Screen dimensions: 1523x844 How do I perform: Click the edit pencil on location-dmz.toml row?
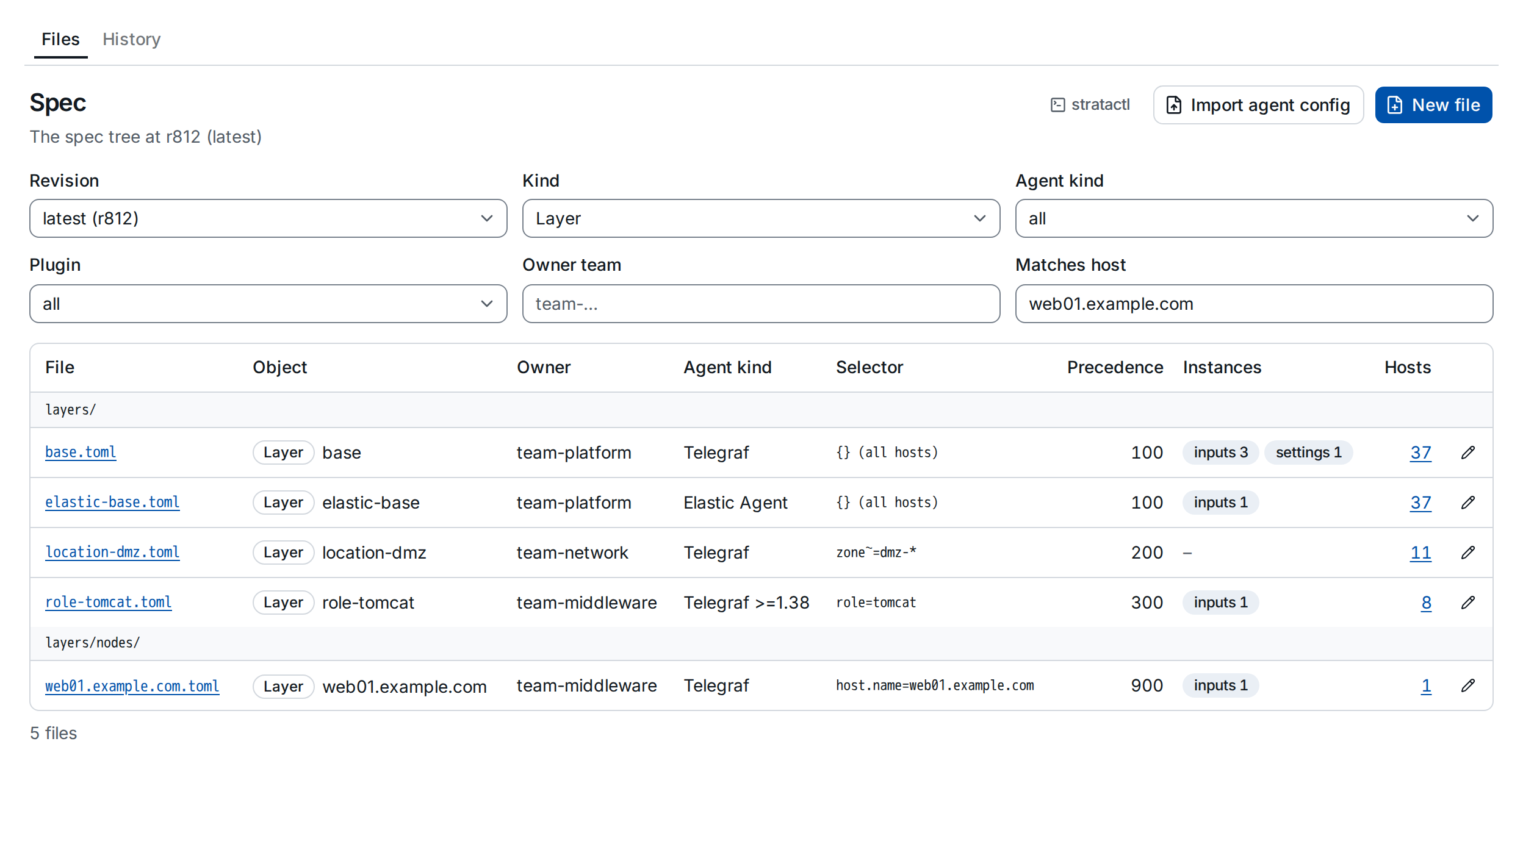pyautogui.click(x=1468, y=553)
